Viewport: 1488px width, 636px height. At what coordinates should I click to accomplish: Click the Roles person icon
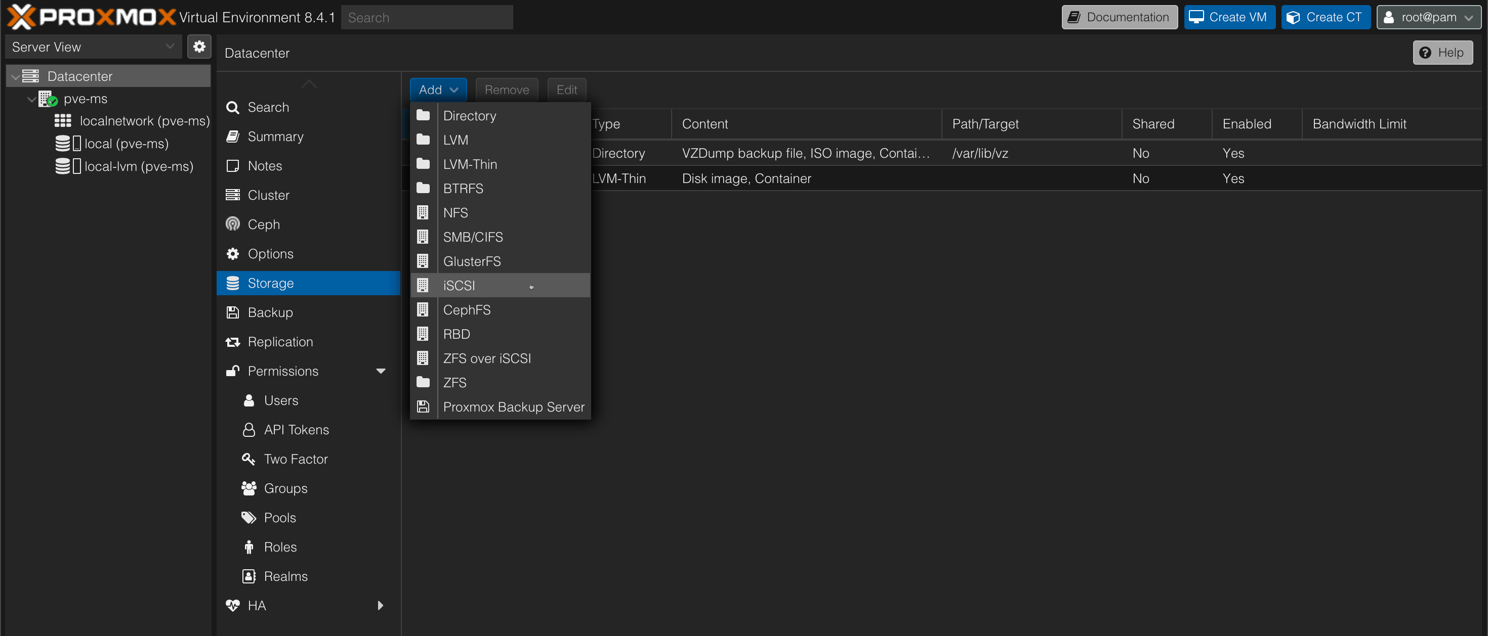249,547
